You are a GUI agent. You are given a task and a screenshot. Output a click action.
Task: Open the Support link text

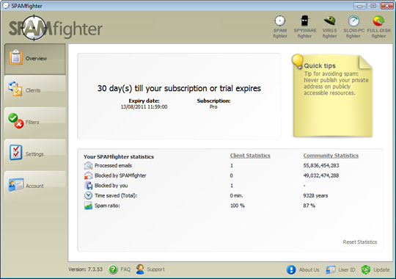[x=155, y=269]
